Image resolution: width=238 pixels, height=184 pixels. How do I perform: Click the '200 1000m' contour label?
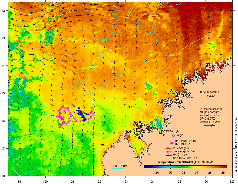click(x=119, y=166)
